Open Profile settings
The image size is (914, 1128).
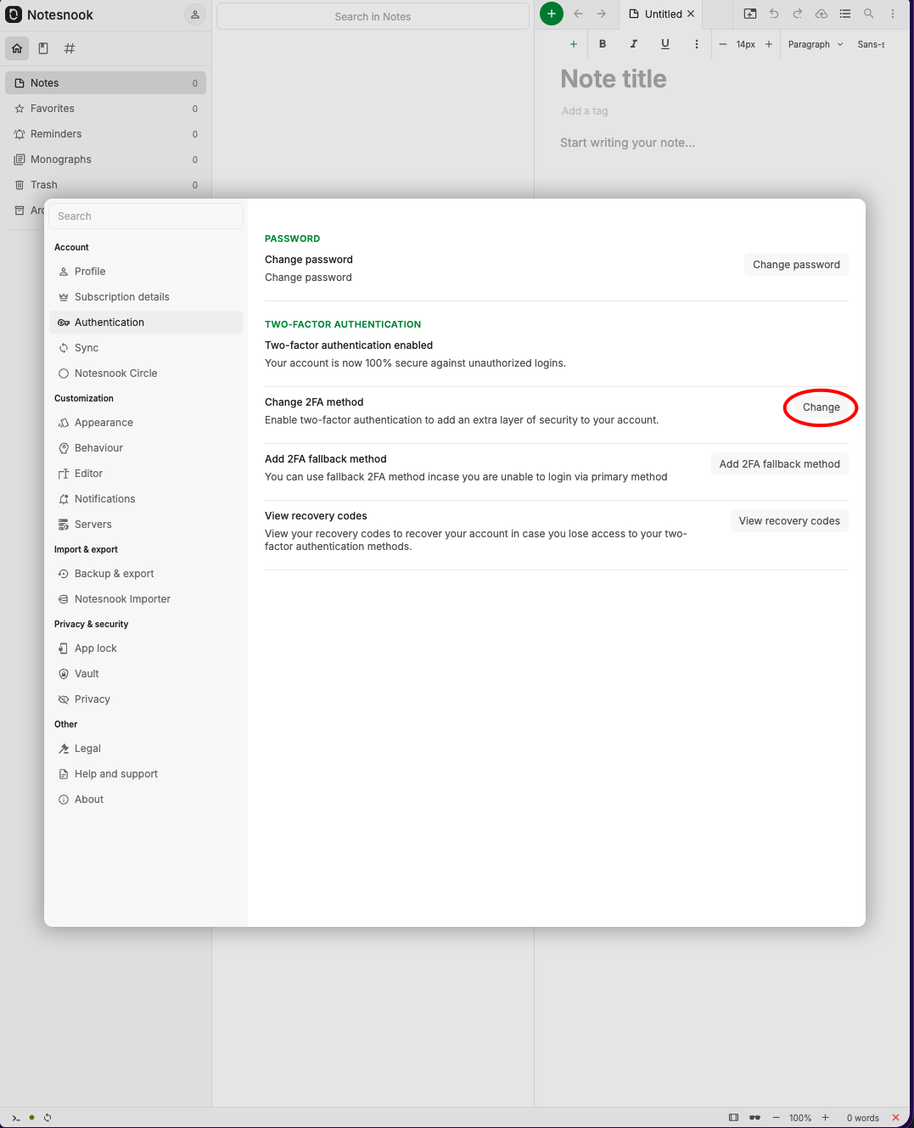pos(146,272)
